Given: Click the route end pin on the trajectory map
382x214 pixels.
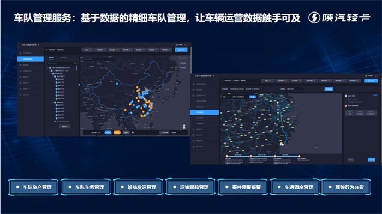Looking at the screenshot, I should [282, 144].
